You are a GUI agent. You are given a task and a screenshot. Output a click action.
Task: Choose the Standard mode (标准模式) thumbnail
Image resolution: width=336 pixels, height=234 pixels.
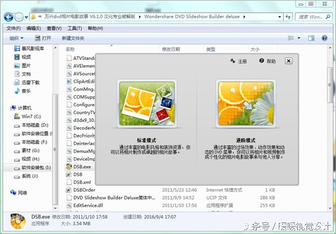pyautogui.click(x=147, y=104)
